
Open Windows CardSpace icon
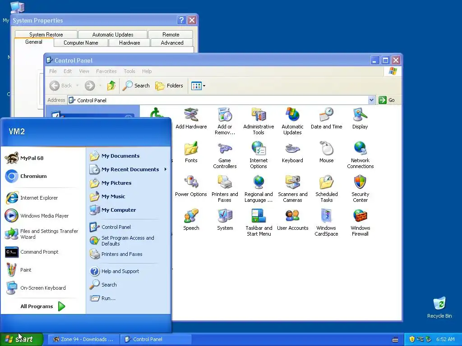click(326, 223)
